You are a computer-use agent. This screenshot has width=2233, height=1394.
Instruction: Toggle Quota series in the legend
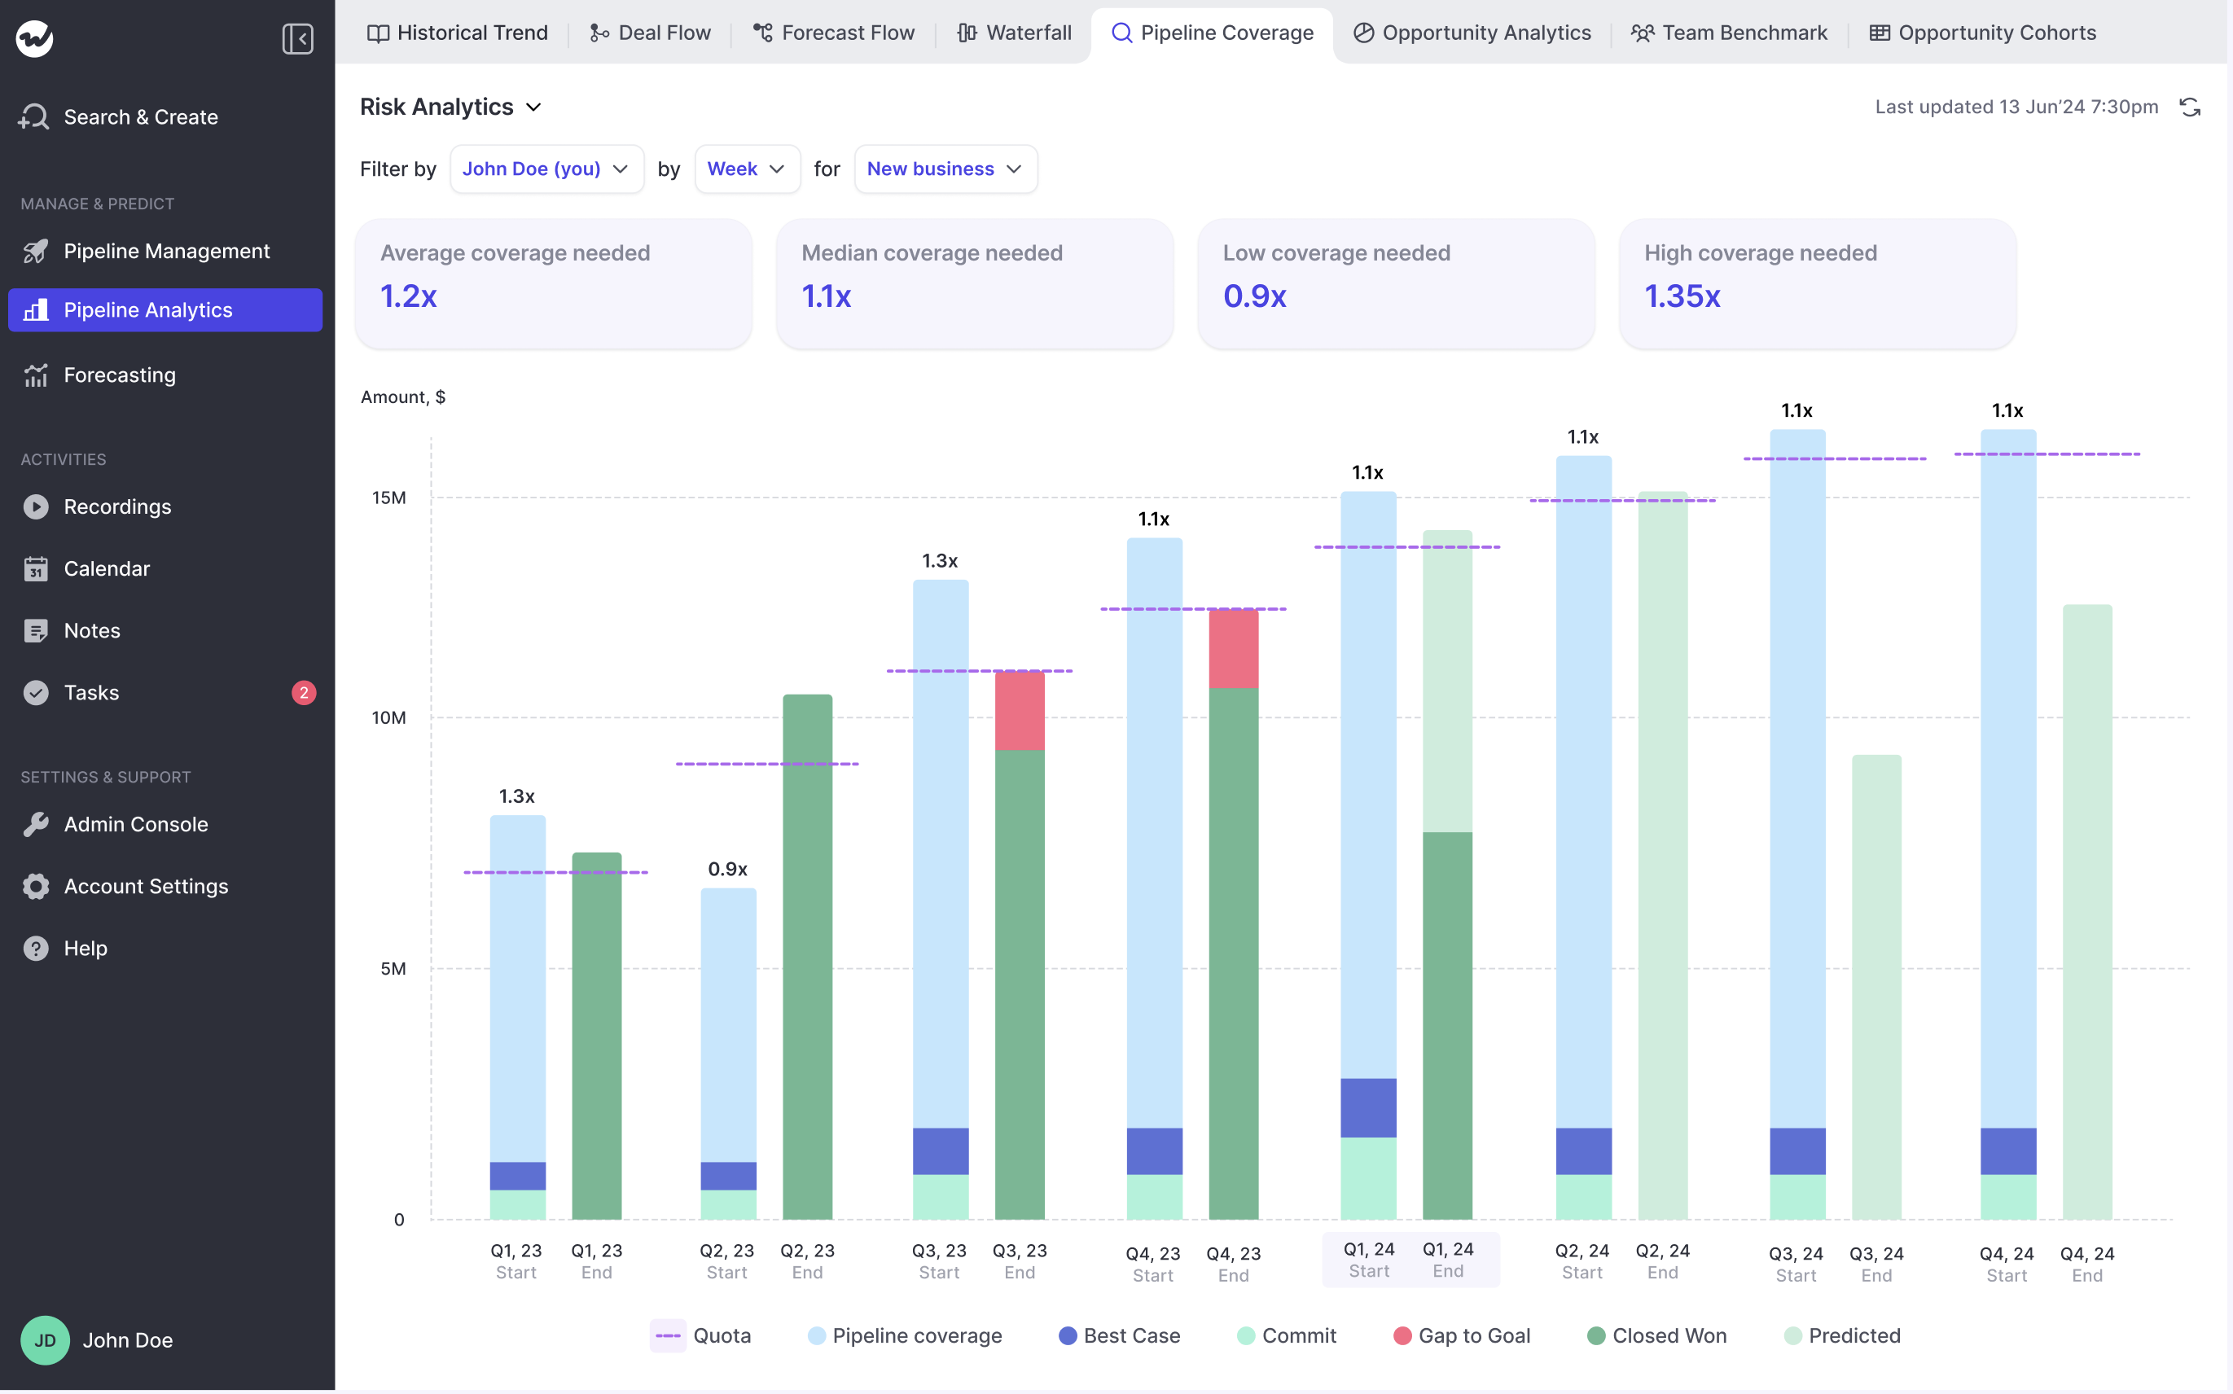(700, 1335)
